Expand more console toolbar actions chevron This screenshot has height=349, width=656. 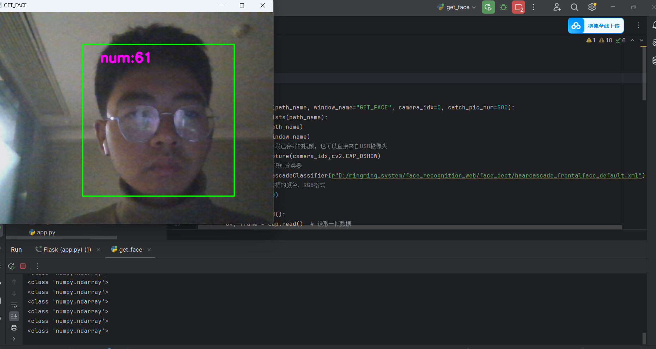click(x=14, y=339)
